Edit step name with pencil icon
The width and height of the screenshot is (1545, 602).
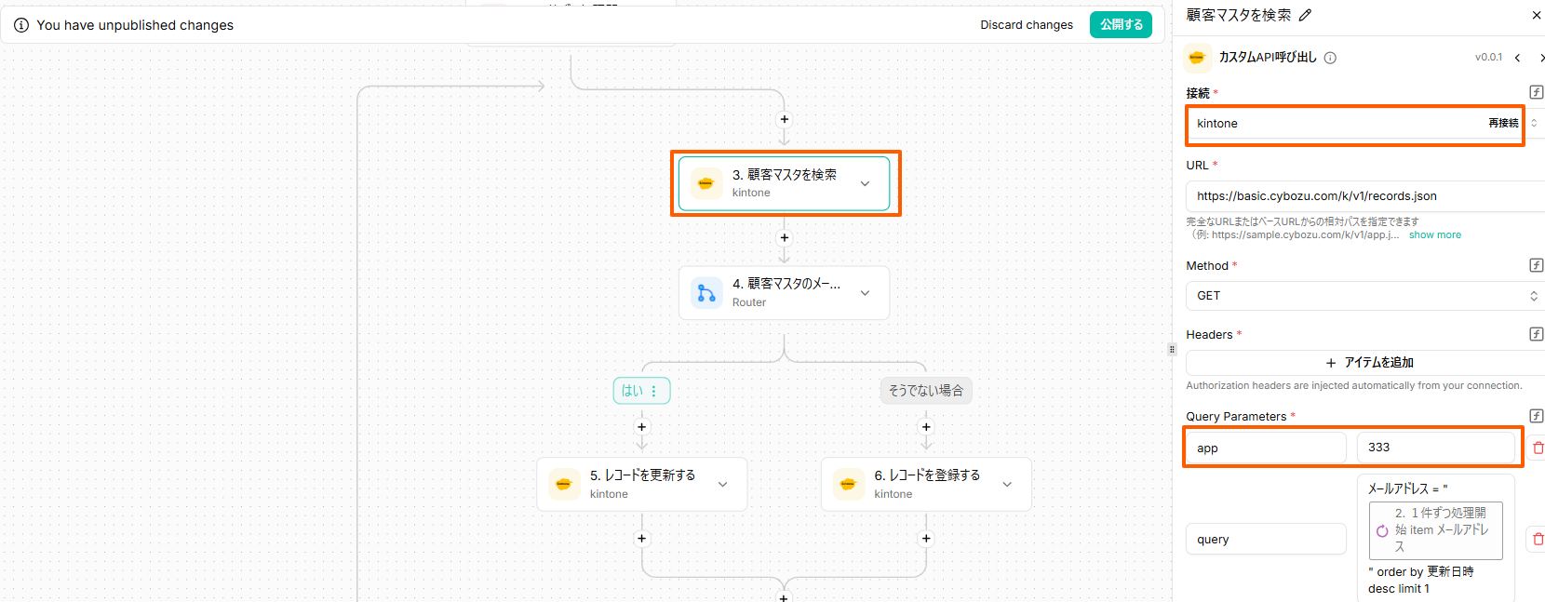[1305, 15]
